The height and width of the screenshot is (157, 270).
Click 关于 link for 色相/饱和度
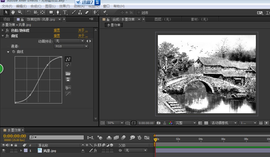(x=83, y=30)
